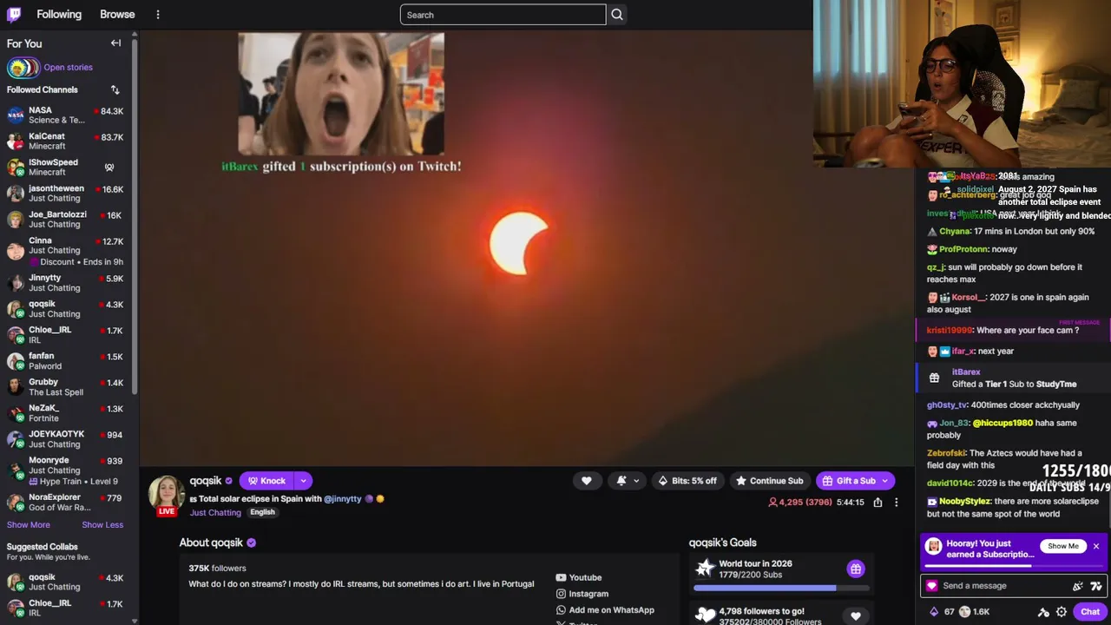Image resolution: width=1111 pixels, height=625 pixels.
Task: Collapse the For You sidebar
Action: coord(115,43)
